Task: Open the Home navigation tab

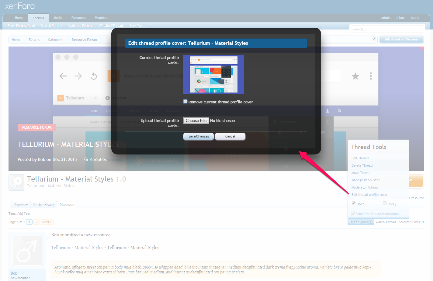Action: point(19,18)
